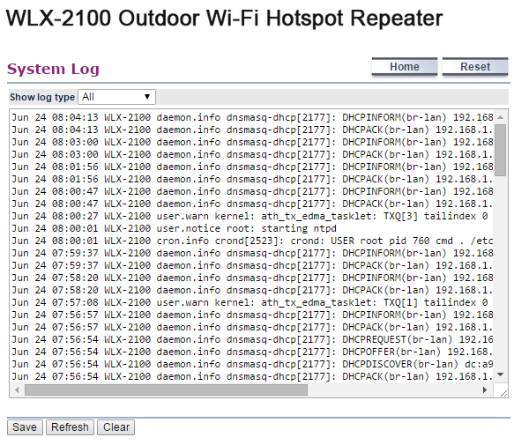Click the 07:56:57 DHCPINFORM log line
Image resolution: width=529 pixels, height=445 pixels.
[252, 315]
